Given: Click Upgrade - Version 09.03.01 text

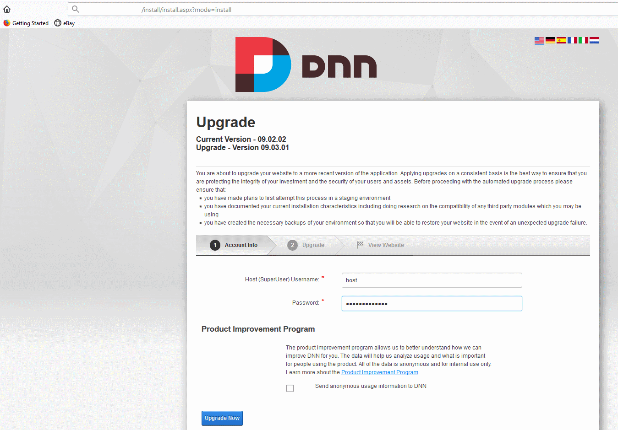Looking at the screenshot, I should 242,147.
